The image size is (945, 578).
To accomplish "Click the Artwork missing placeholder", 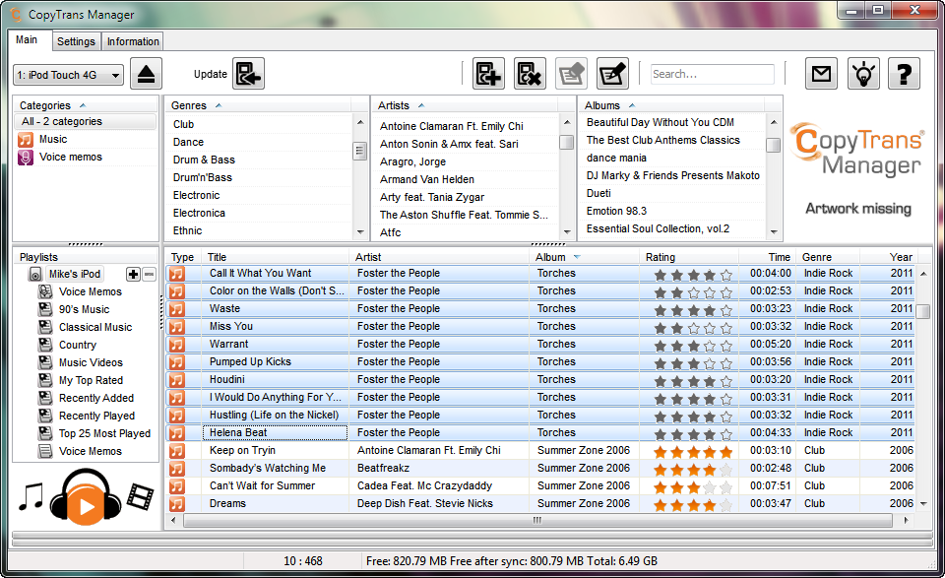I will tap(858, 209).
